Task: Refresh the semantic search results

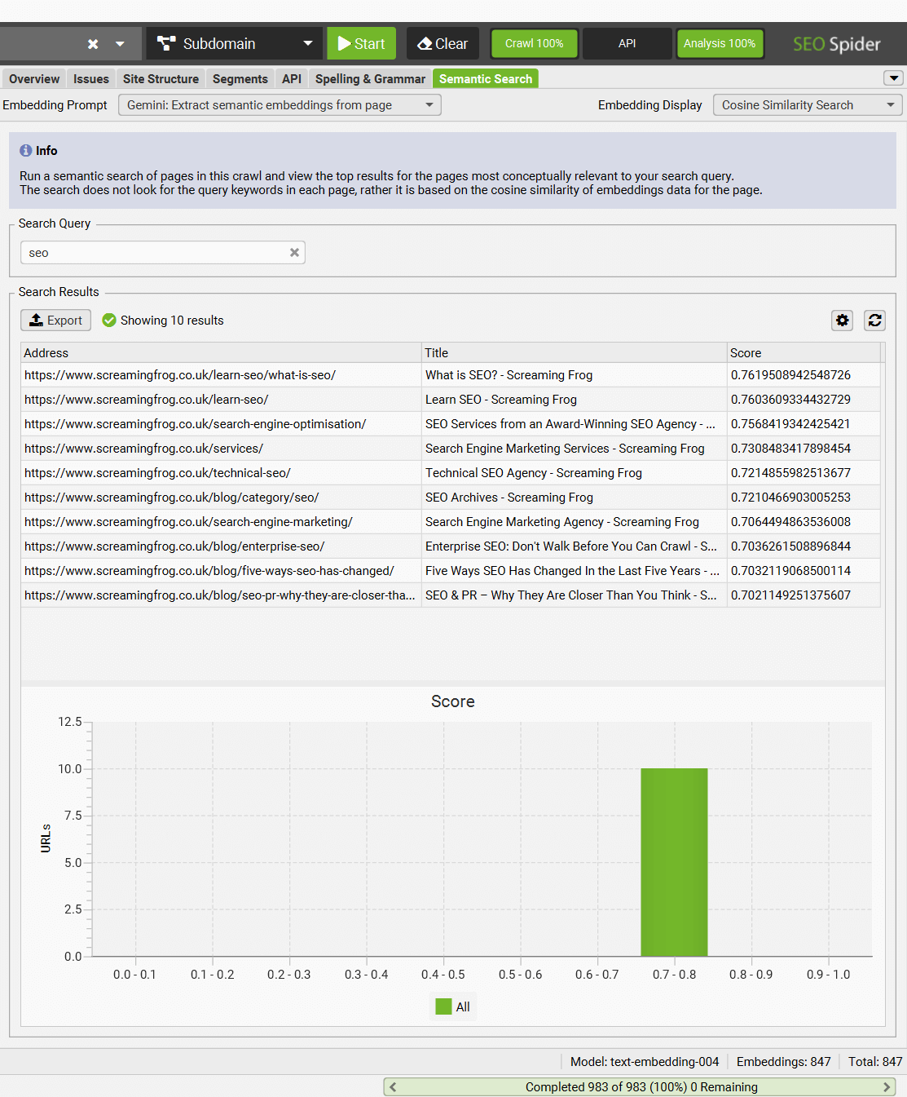Action: [x=874, y=320]
